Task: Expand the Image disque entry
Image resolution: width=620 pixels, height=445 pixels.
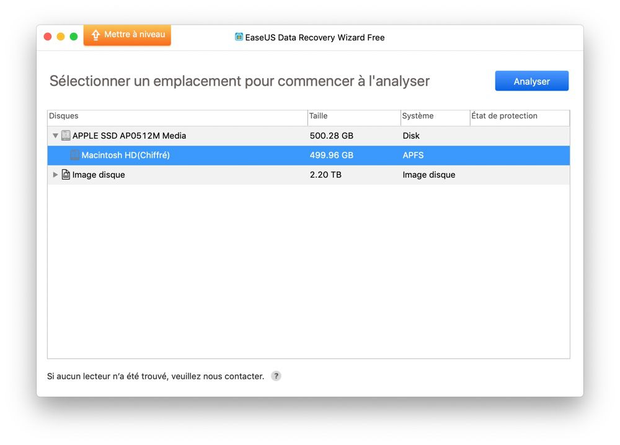Action: (x=55, y=175)
